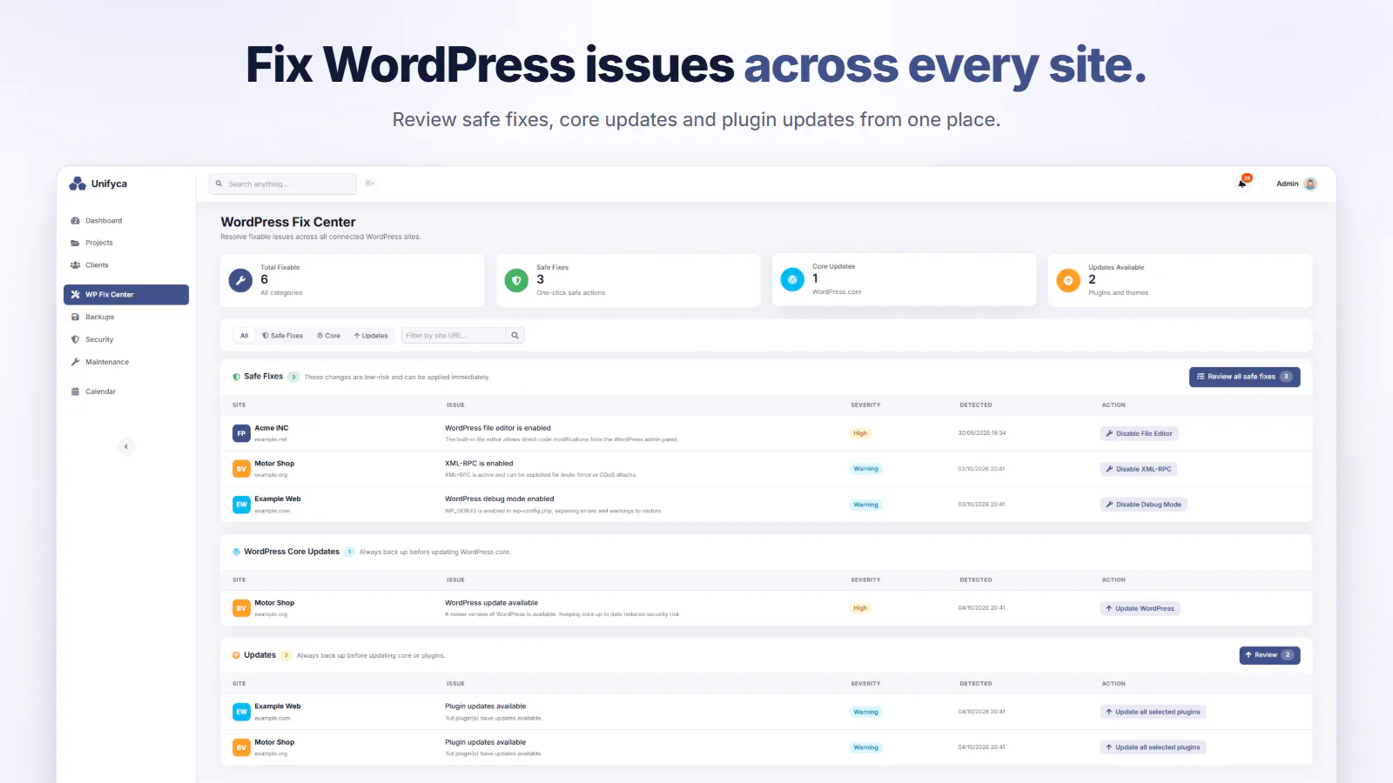This screenshot has height=783, width=1393.
Task: Click the blue Core Updates WordPress icon
Action: [792, 279]
